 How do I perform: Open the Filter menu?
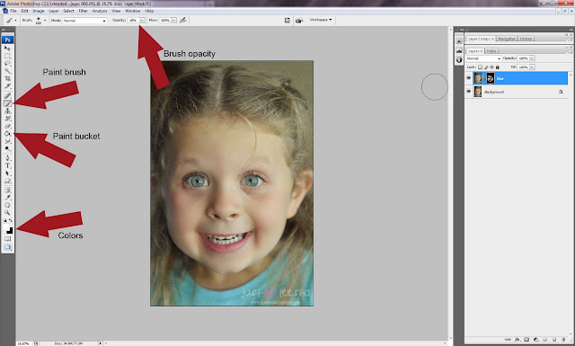click(83, 11)
